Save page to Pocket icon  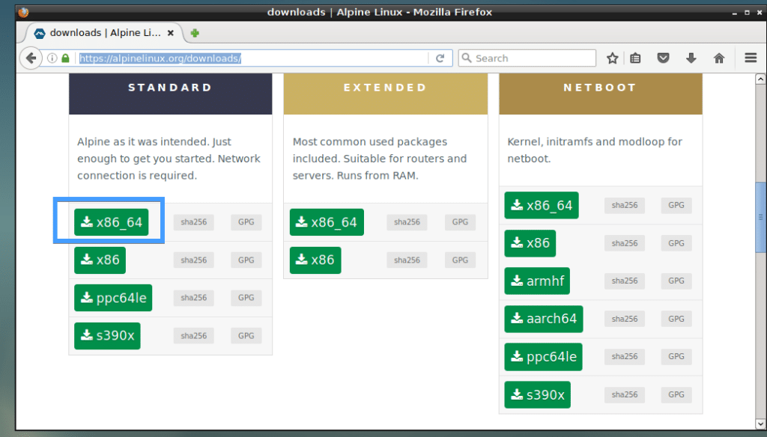[x=664, y=58]
